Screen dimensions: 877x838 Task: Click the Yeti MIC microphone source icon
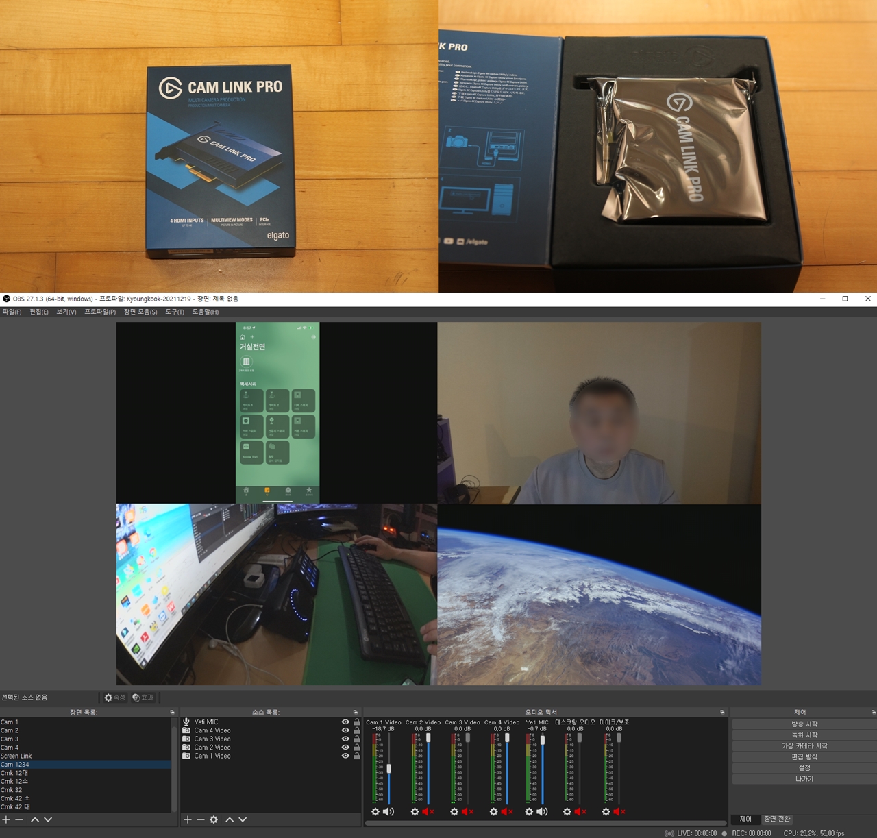tap(186, 722)
